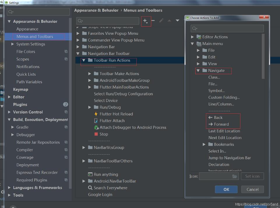Expand Version Control settings section
280x208 pixels.
[9, 112]
